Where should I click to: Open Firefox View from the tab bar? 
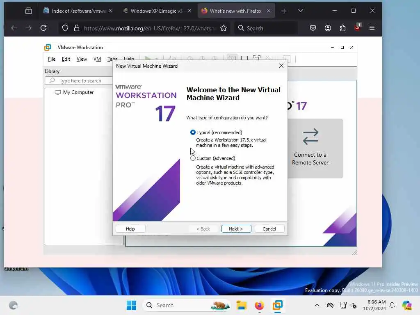29,11
